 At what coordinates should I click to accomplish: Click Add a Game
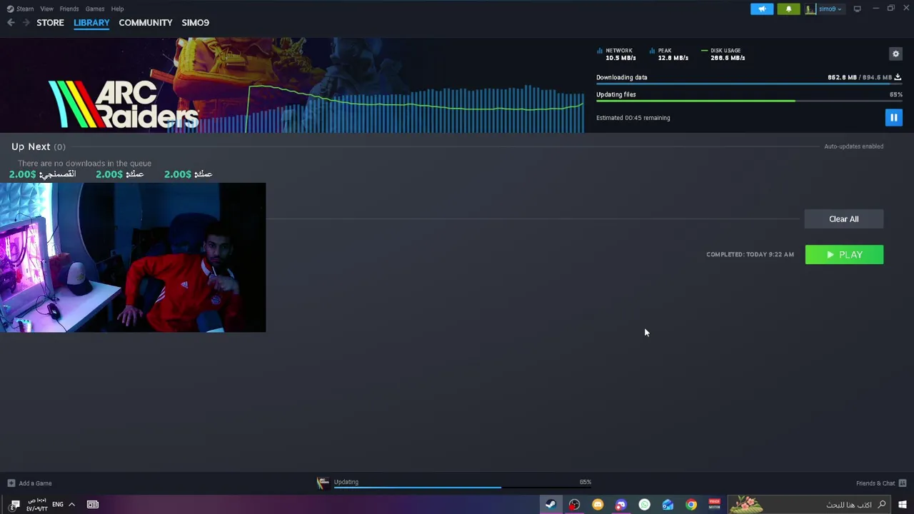29,483
